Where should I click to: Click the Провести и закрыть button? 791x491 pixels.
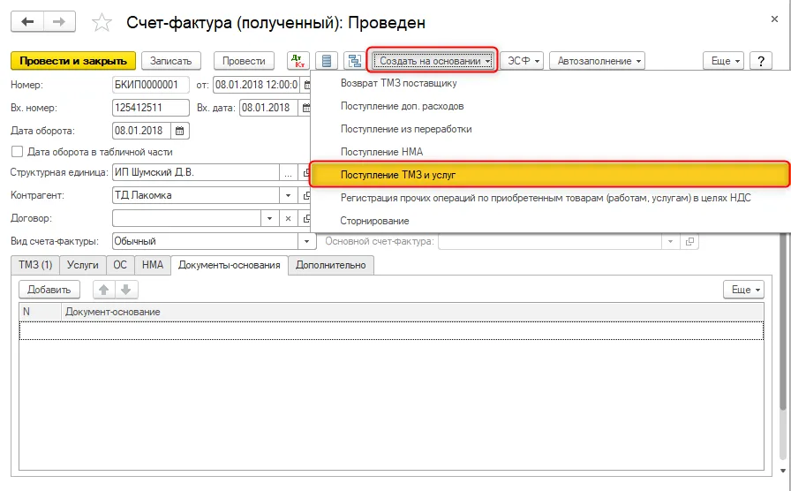[x=73, y=61]
